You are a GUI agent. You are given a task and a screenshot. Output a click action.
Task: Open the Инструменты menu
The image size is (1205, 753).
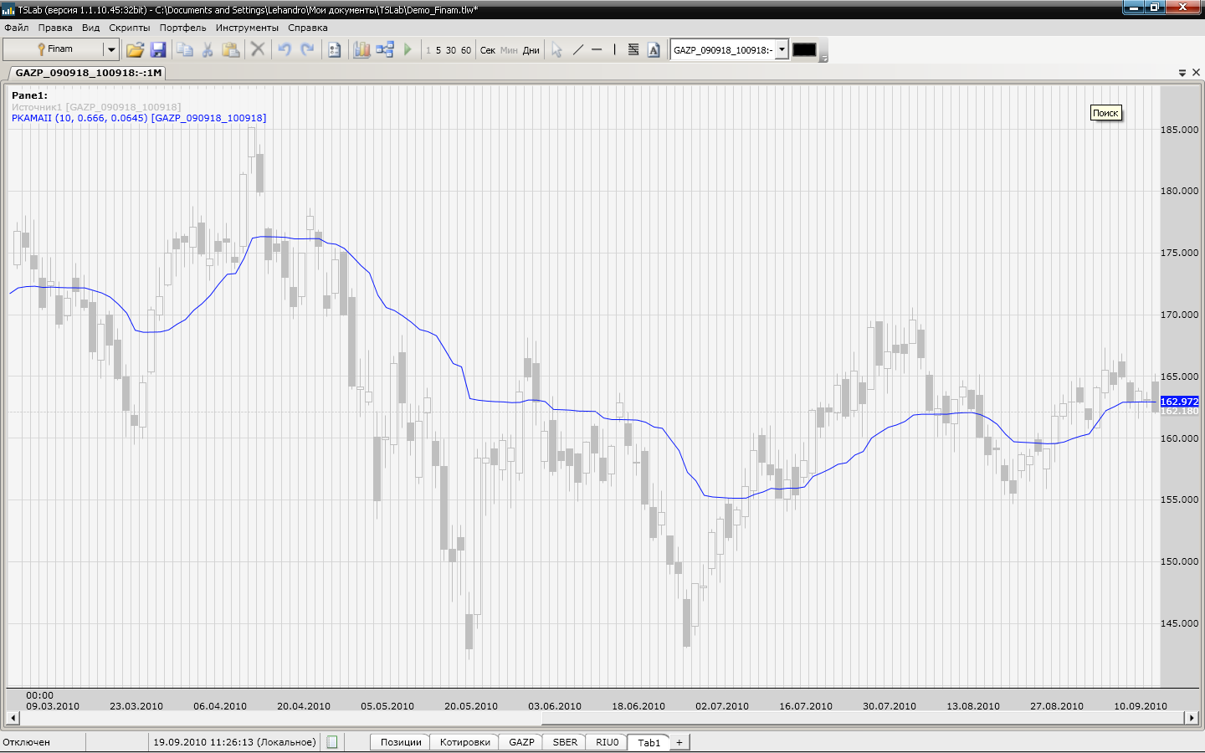point(247,28)
